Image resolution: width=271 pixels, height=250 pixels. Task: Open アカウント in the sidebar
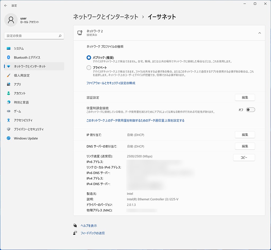click(x=20, y=93)
